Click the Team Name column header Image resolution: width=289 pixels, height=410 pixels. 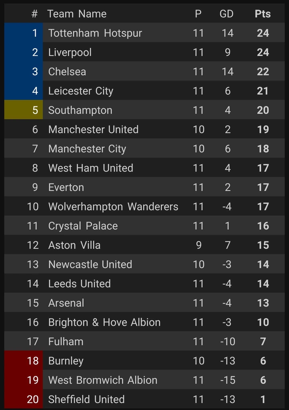pyautogui.click(x=77, y=14)
